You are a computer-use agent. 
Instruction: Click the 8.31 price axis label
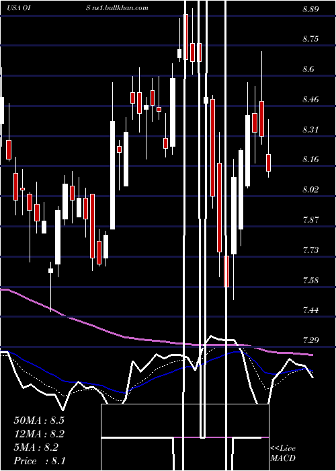[310, 130]
